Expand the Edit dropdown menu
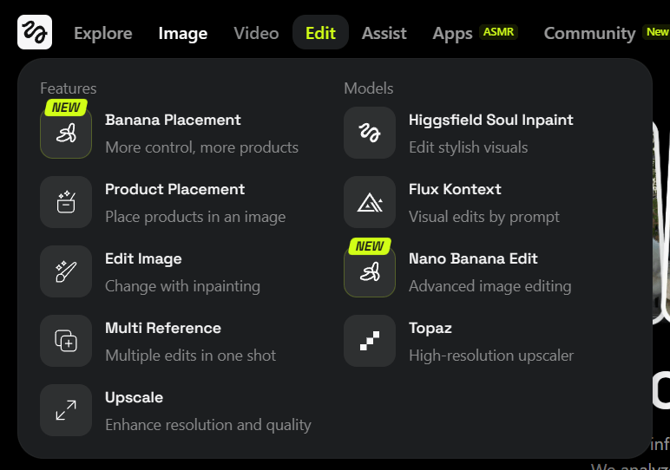Screen dimensions: 670x470 coord(320,33)
